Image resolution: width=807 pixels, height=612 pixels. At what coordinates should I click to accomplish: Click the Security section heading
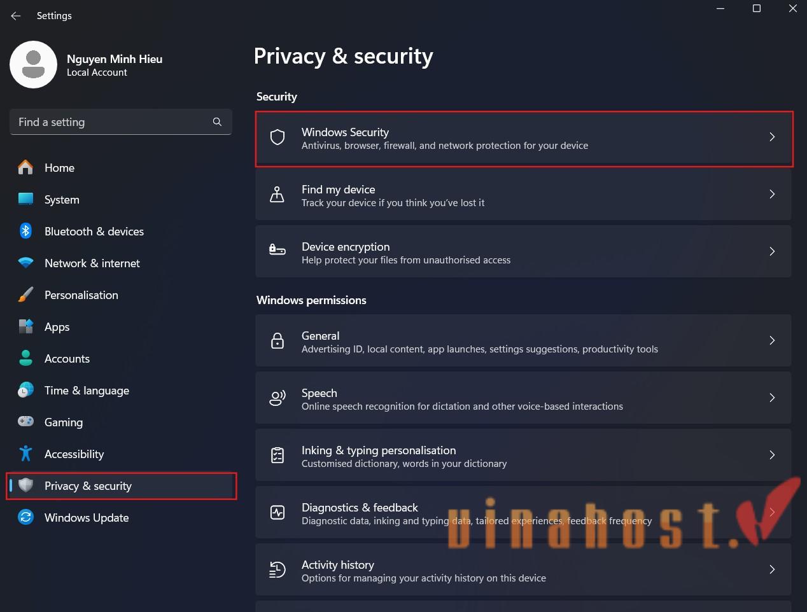[x=277, y=97]
